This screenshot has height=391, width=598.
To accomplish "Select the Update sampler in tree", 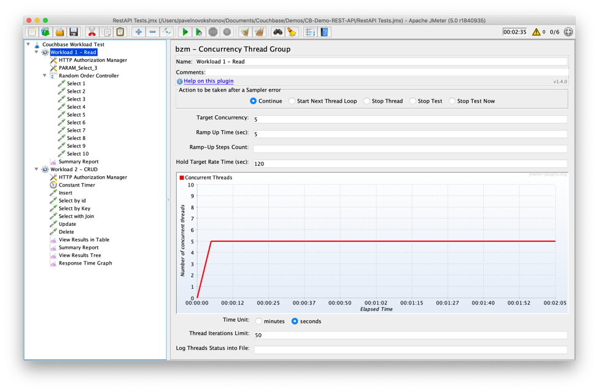I will tap(67, 224).
